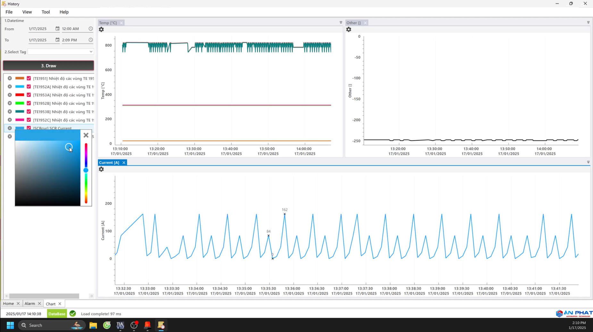Click the 3. Draw button
This screenshot has width=593, height=332.
(x=48, y=66)
